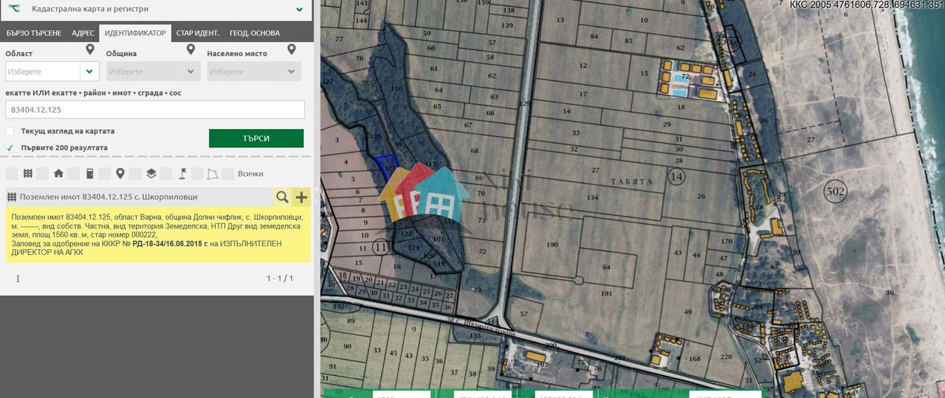
Task: Click the land parcel grid filter icon
Action: coord(27,174)
